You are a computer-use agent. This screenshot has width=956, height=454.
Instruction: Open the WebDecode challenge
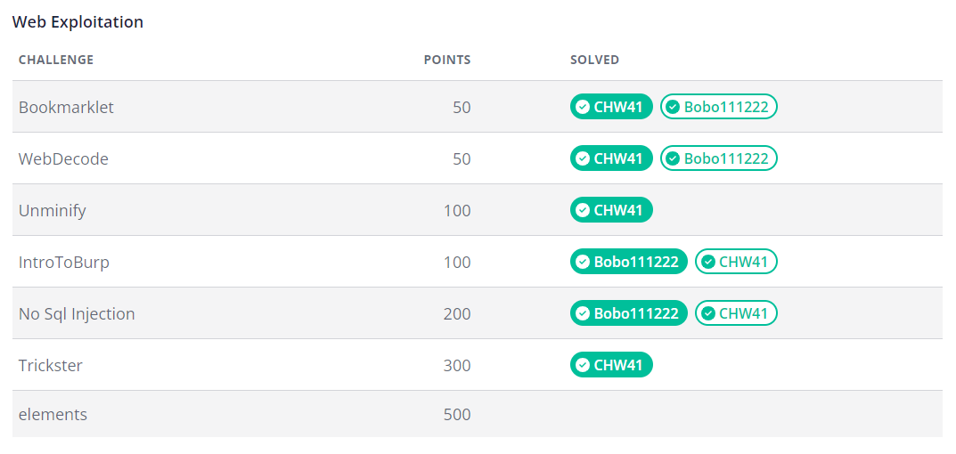click(x=63, y=159)
